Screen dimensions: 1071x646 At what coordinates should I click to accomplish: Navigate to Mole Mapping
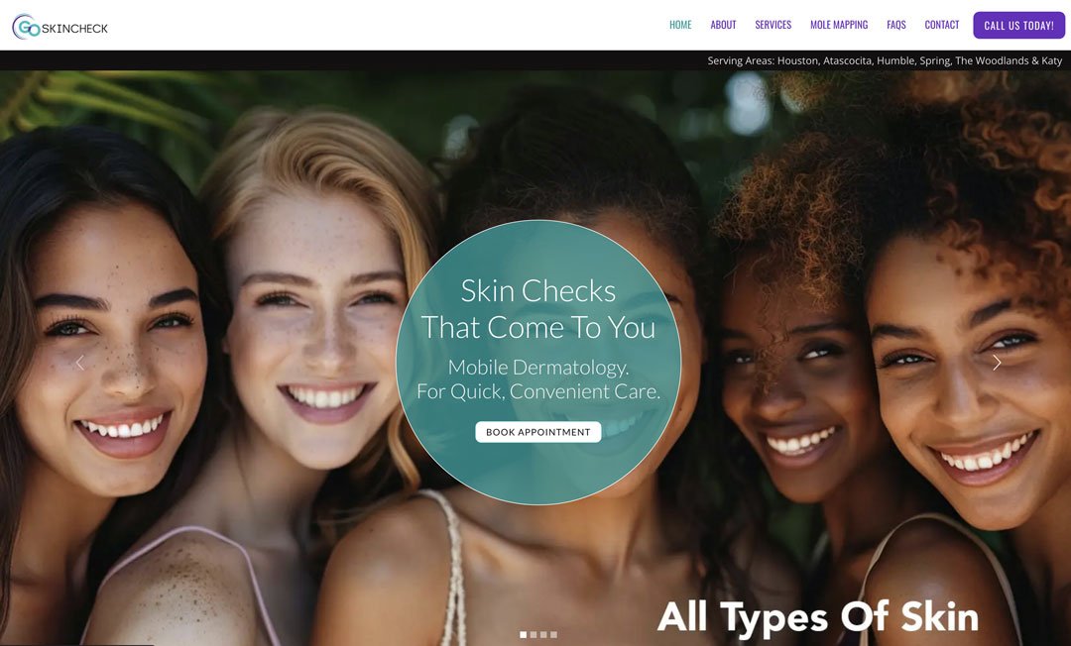click(839, 25)
